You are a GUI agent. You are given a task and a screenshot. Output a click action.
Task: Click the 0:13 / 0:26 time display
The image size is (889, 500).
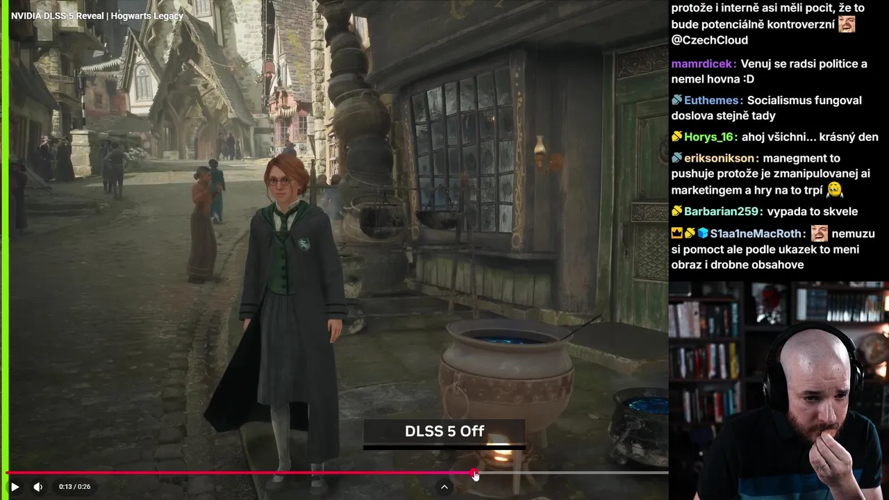74,487
